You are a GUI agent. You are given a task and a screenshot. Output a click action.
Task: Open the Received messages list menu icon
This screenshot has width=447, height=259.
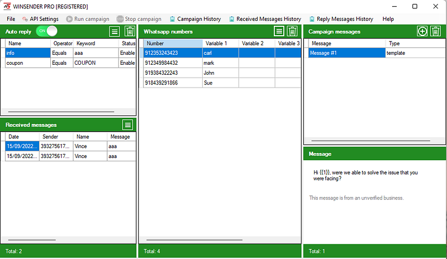tap(128, 125)
